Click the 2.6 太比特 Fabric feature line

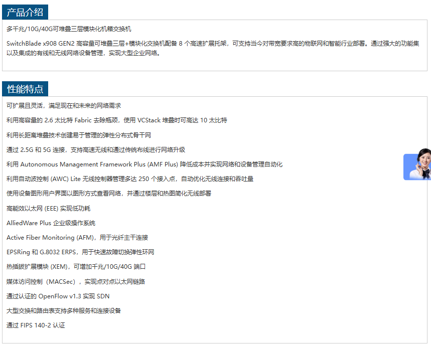116,120
